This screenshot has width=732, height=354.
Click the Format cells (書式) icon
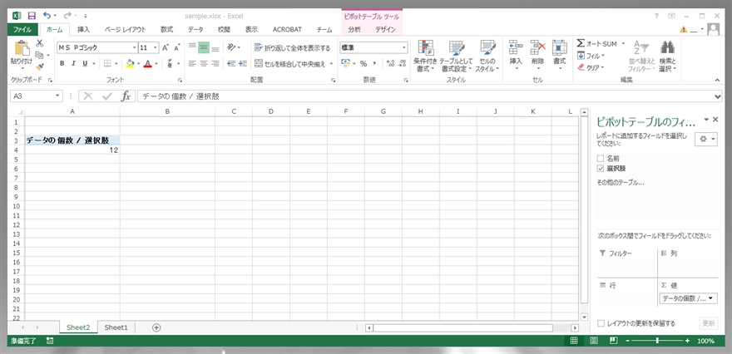click(559, 48)
